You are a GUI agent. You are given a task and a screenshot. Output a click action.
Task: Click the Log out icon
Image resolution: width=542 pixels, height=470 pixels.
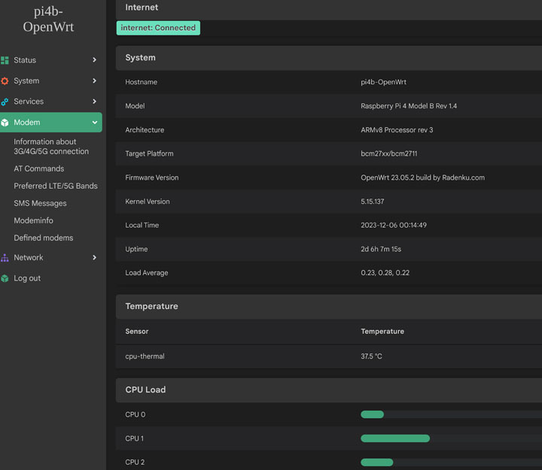(5, 278)
